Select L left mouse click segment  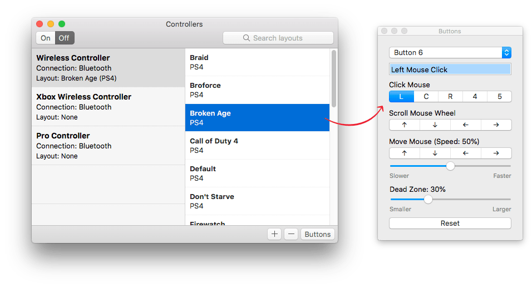click(401, 97)
